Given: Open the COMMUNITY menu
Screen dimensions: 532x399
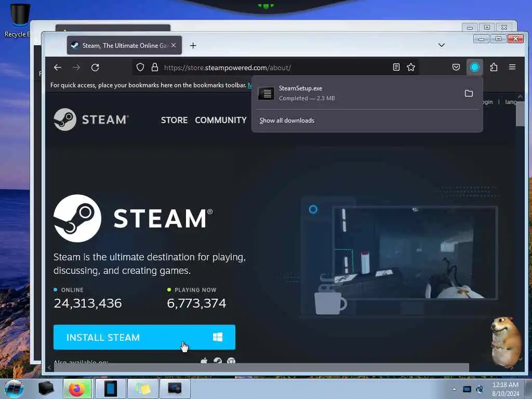Looking at the screenshot, I should click(x=220, y=120).
